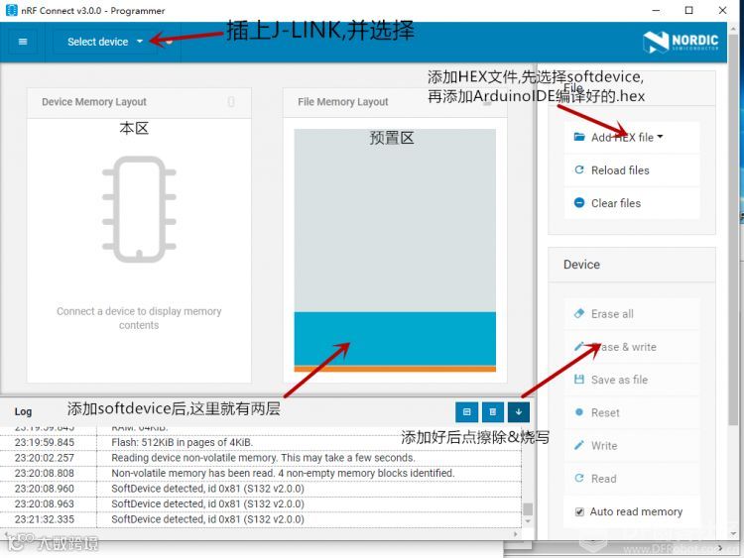
Task: Click Erase & write button
Action: (x=632, y=347)
